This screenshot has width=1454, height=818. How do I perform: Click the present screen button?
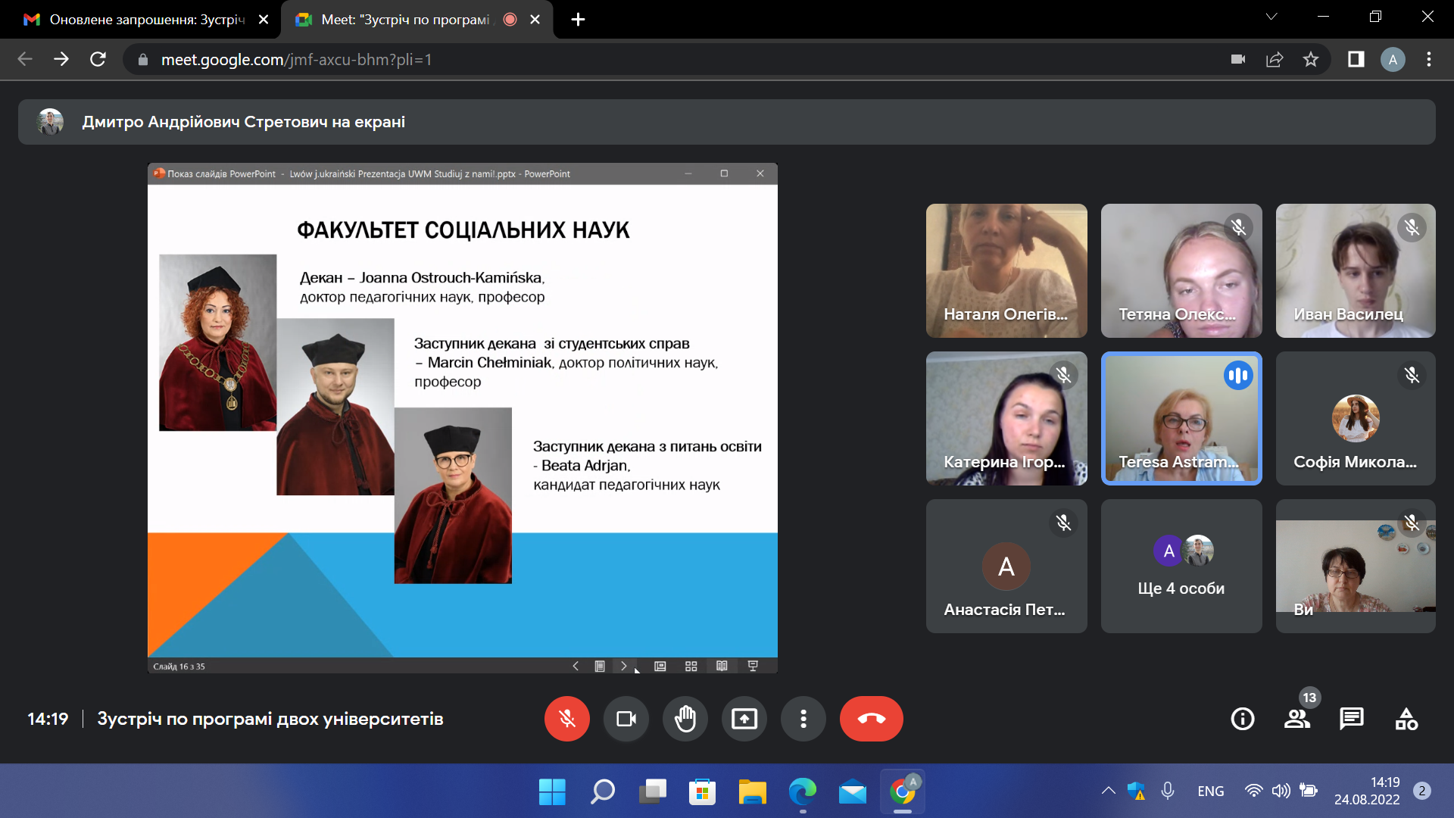(744, 718)
